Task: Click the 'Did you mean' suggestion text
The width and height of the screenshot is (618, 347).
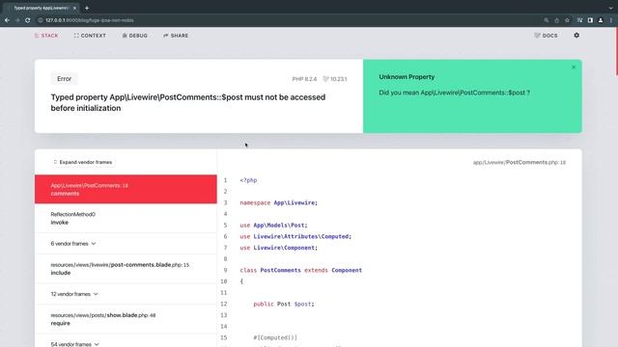Action: click(x=455, y=93)
